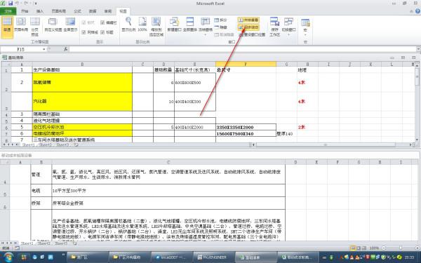This screenshot has height=263, width=421.
Task: Open Excel Help question mark icon
Action: point(417,11)
